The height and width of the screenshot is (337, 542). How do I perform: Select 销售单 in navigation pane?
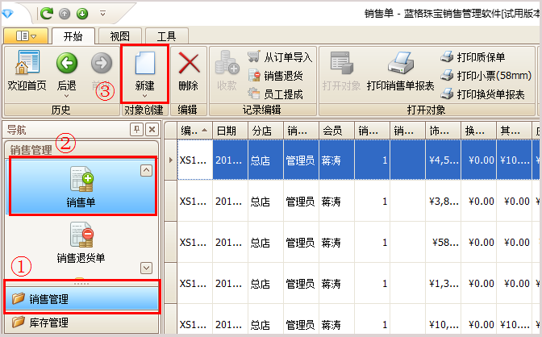(81, 187)
